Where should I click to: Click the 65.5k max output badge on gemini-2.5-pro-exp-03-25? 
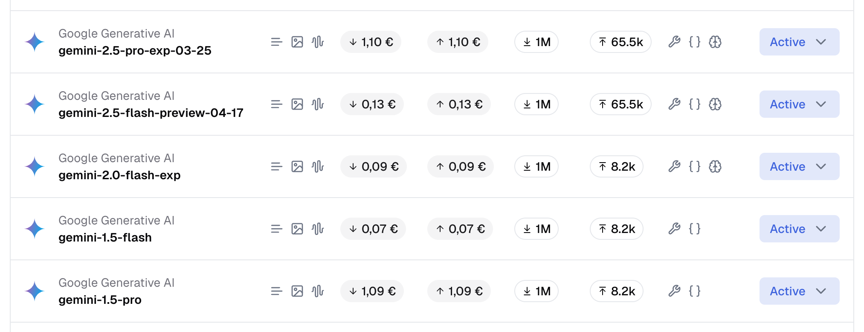point(620,42)
